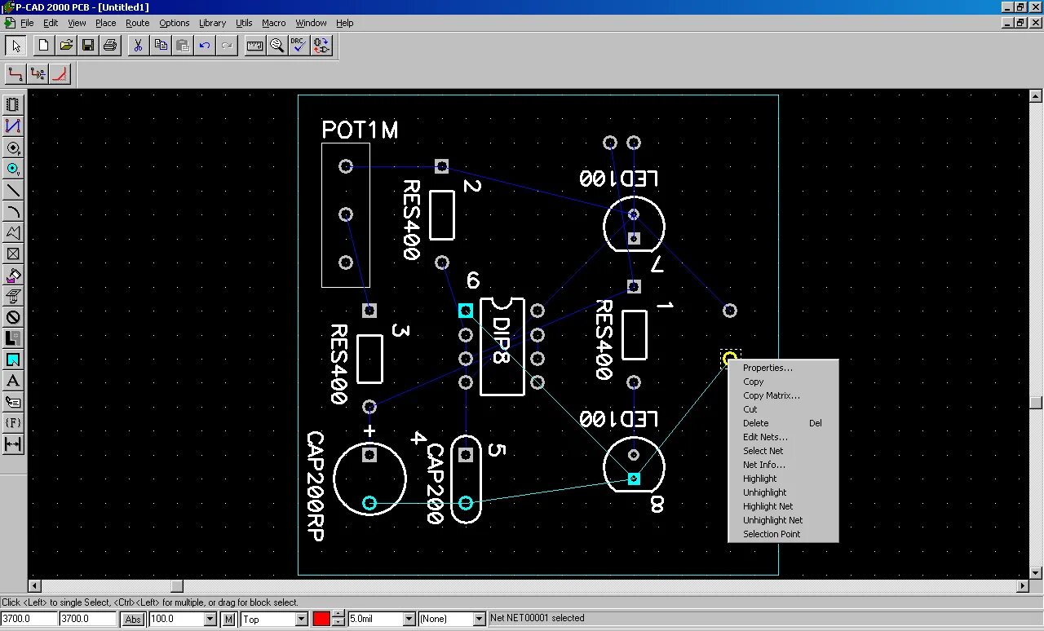Select the Place Point tool
The height and width of the screenshot is (631, 1044).
(x=13, y=254)
